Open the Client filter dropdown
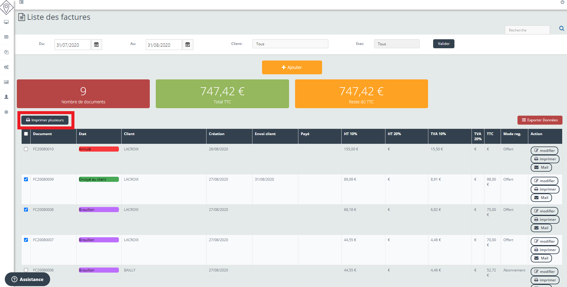567x287 pixels. tap(290, 44)
